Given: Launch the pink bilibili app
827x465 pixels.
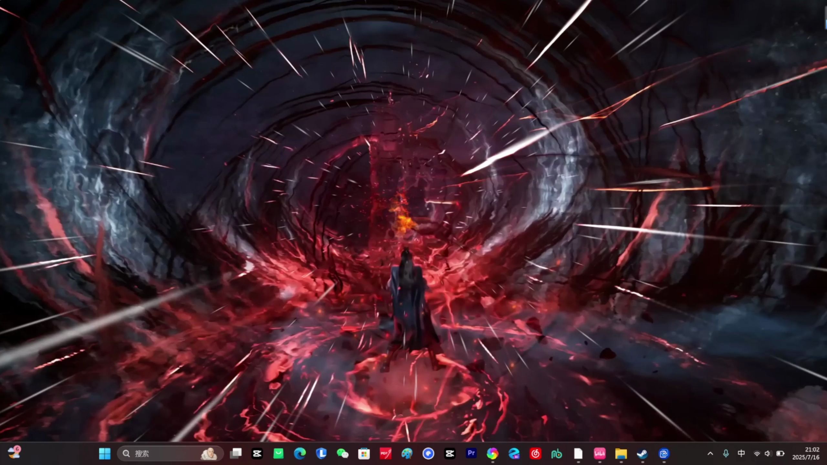Looking at the screenshot, I should 600,454.
